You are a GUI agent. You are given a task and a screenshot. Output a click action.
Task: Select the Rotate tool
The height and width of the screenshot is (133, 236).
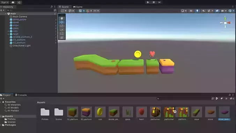[x=62, y=26]
